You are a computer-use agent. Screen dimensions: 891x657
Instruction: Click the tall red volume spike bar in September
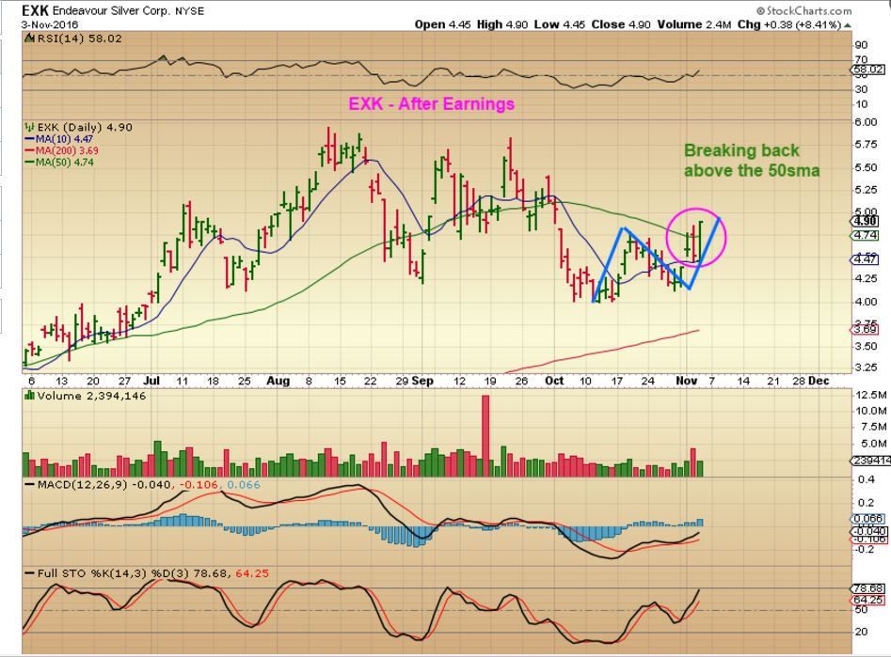(x=485, y=435)
